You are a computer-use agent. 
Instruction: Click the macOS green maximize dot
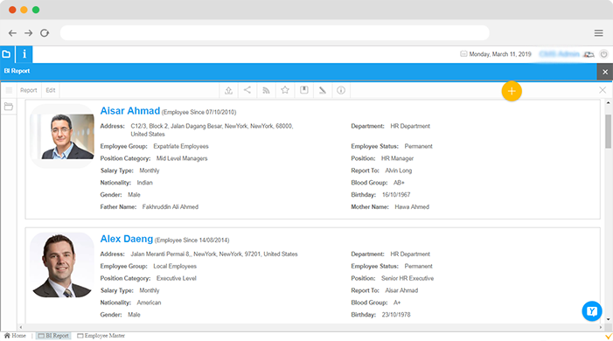click(36, 10)
